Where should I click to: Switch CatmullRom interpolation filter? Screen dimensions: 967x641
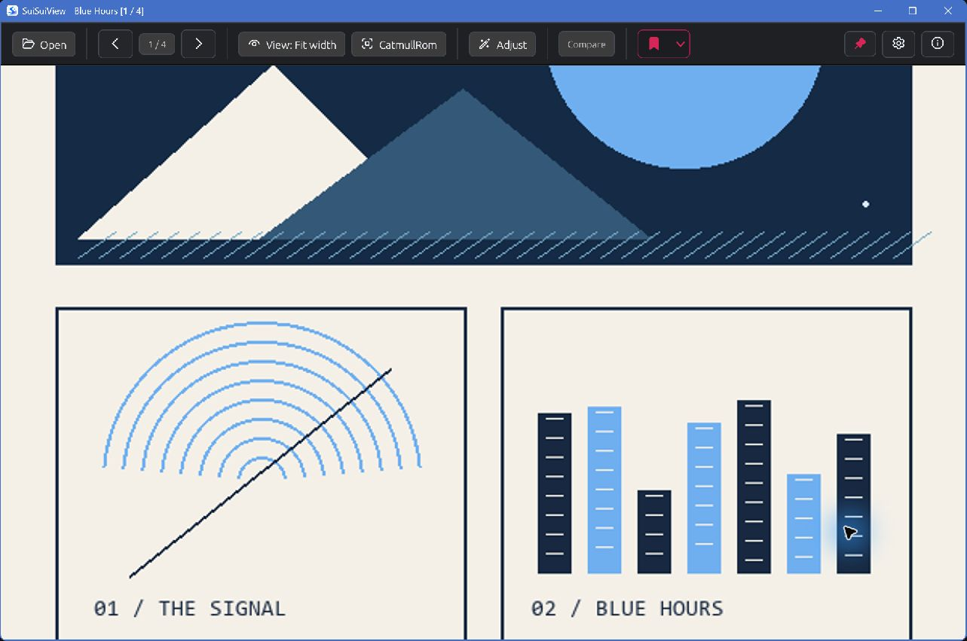pyautogui.click(x=399, y=44)
